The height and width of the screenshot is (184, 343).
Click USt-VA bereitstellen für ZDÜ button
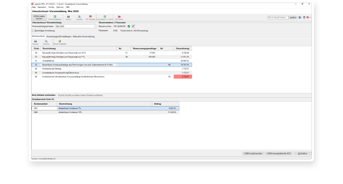point(278,153)
